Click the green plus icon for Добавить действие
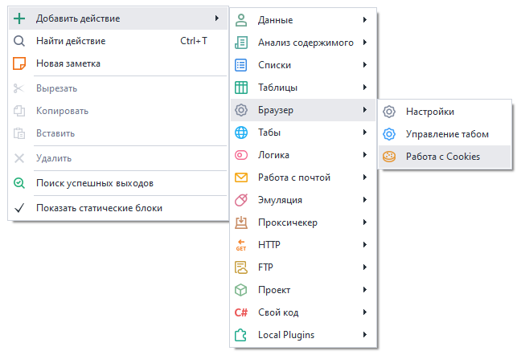This screenshot has height=355, width=521. pos(20,18)
